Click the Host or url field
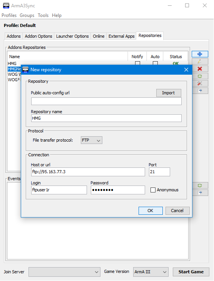 click(88, 172)
